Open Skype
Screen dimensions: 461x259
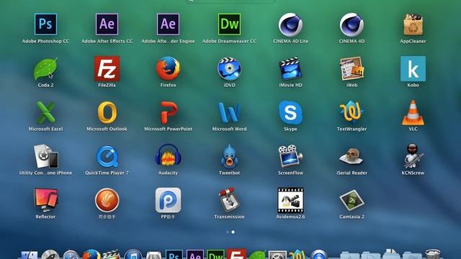(290, 112)
